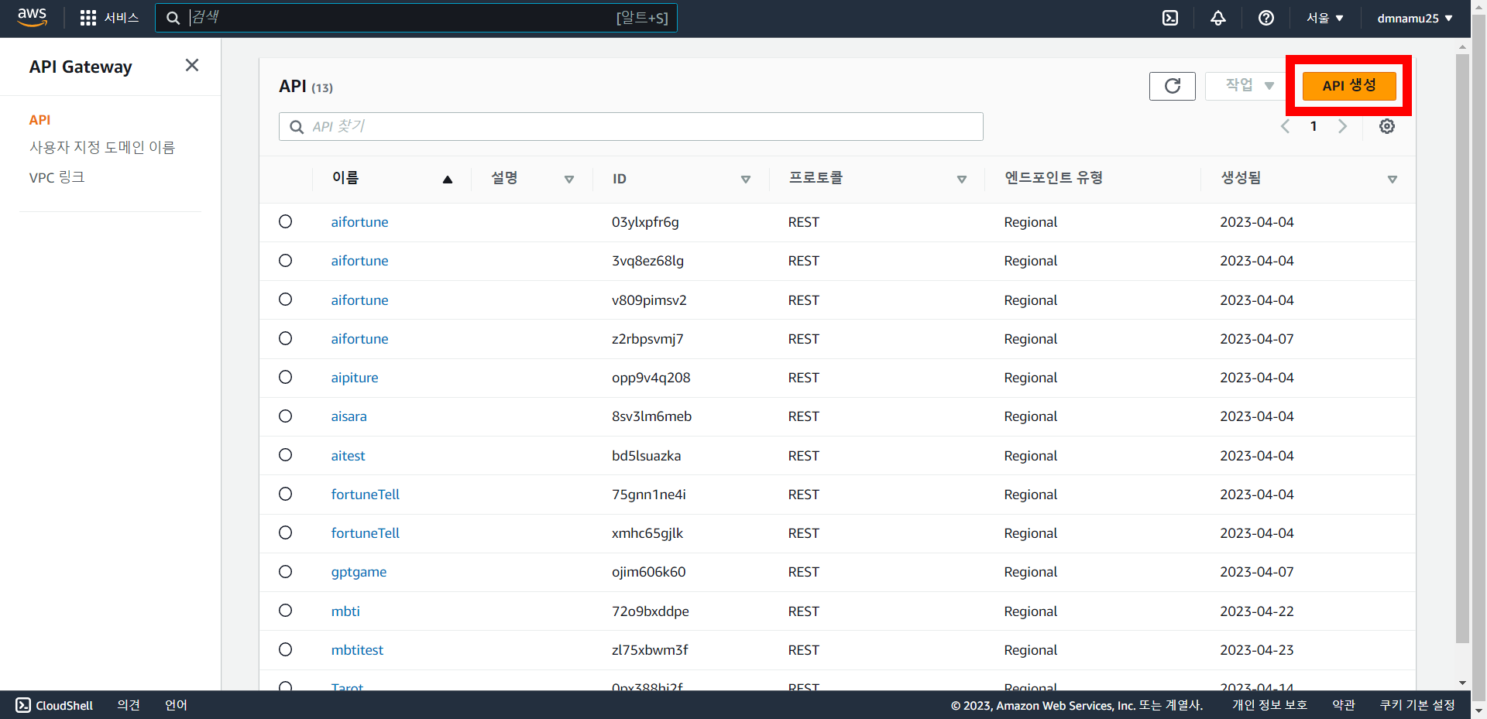Open the help question mark icon
This screenshot has width=1487, height=719.
click(1266, 18)
